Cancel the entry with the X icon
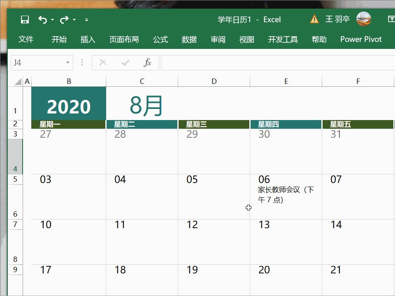The width and height of the screenshot is (395, 296). pos(103,62)
